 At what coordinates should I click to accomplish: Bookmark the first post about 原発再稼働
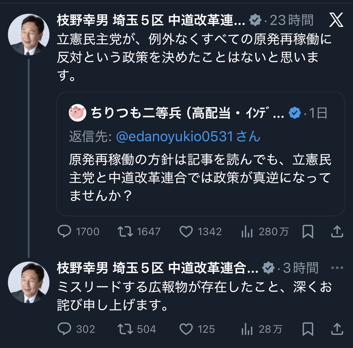tap(308, 232)
